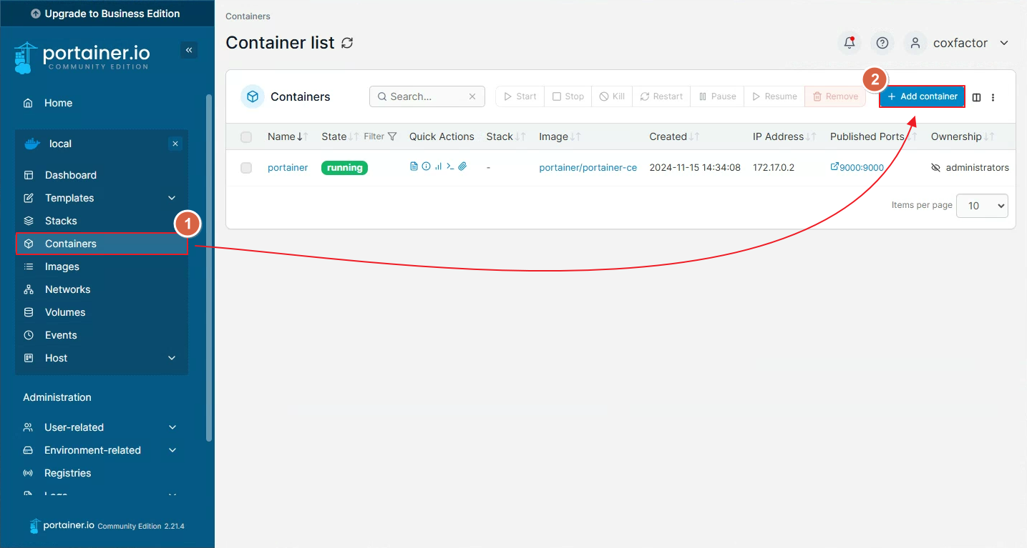Toggle the select-all checkbox in the table header

pyautogui.click(x=246, y=137)
